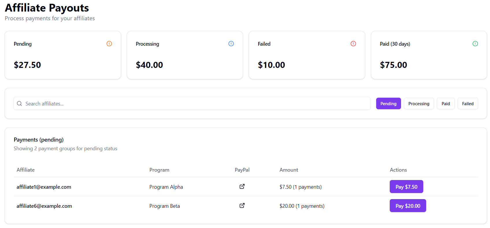Click the $20.00 (1 payments) amount
Viewport: 490px width, 228px height.
[302, 206]
